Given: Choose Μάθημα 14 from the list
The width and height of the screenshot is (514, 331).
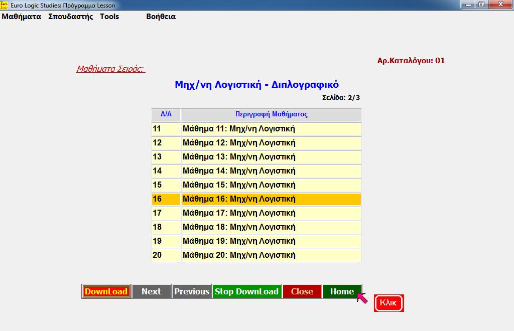Looking at the screenshot, I should [271, 171].
